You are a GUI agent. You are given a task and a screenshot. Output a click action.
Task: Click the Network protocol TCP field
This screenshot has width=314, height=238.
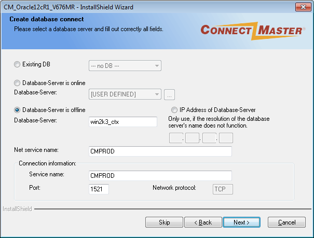pos(223,189)
